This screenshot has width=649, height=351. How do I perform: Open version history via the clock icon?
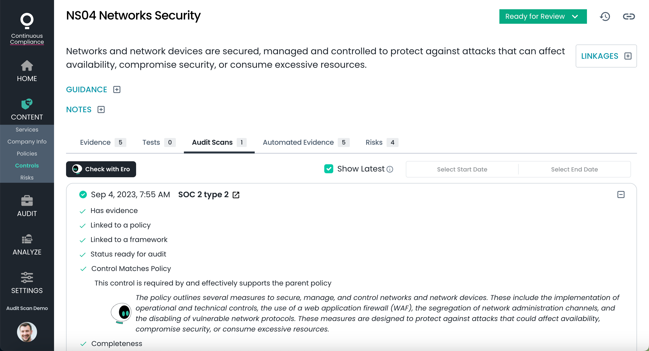click(605, 16)
